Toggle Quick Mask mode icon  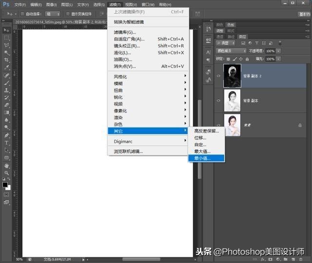(6, 194)
